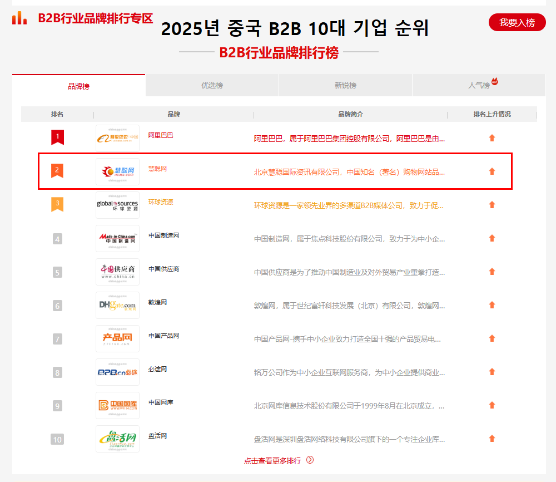Open the 盘活网 logo thumbnail
This screenshot has width=556, height=482.
[117, 439]
